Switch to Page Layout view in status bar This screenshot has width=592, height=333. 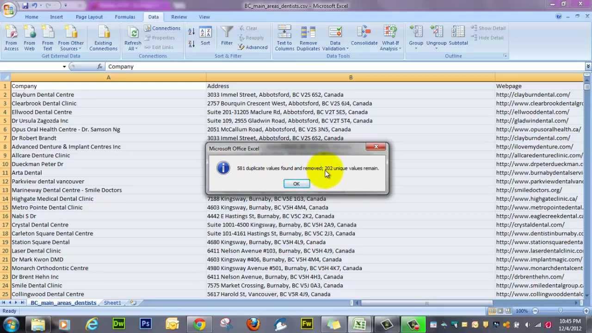pos(501,311)
